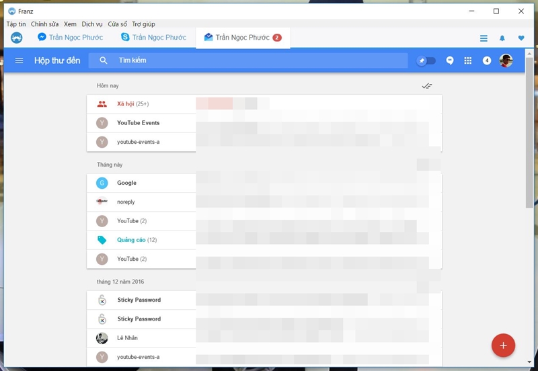Click the Skype service icon
The height and width of the screenshot is (371, 538).
125,37
